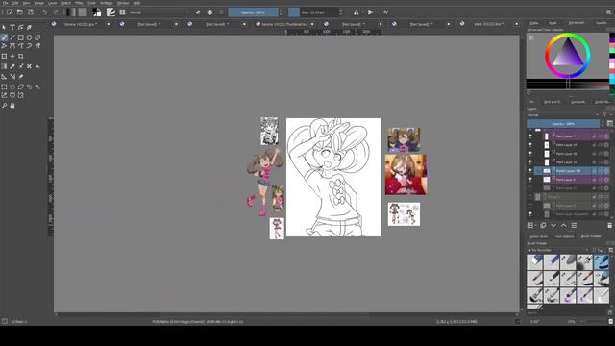The width and height of the screenshot is (615, 346).
Task: Open the Filter menu
Action: pos(79,3)
